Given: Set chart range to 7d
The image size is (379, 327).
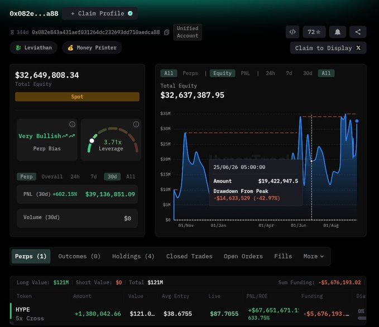Looking at the screenshot, I should 289,74.
